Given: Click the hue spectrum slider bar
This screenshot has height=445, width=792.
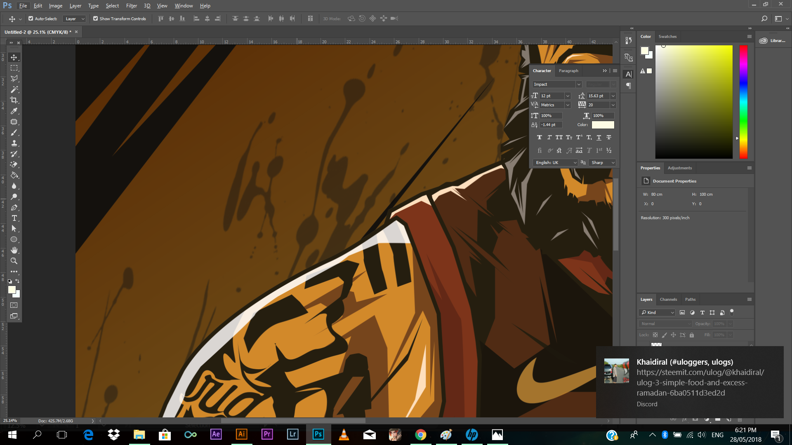Looking at the screenshot, I should coord(743,102).
